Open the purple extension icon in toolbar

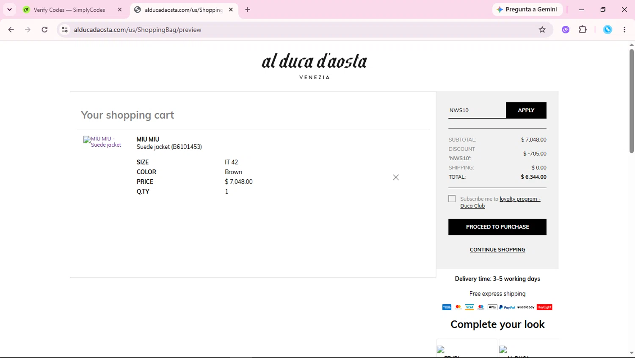tap(566, 30)
